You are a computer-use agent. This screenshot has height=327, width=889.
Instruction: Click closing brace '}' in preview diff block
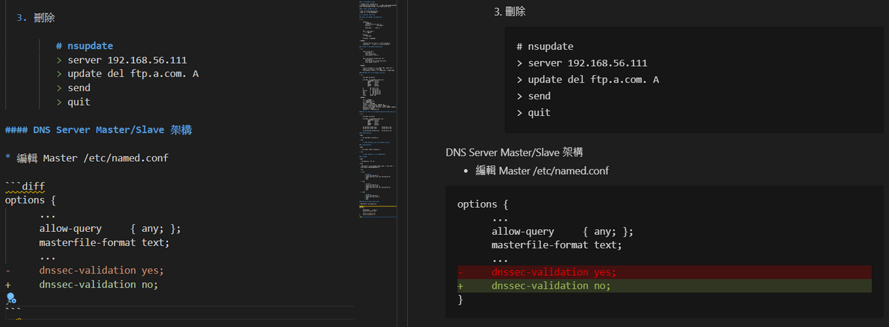[x=460, y=299]
